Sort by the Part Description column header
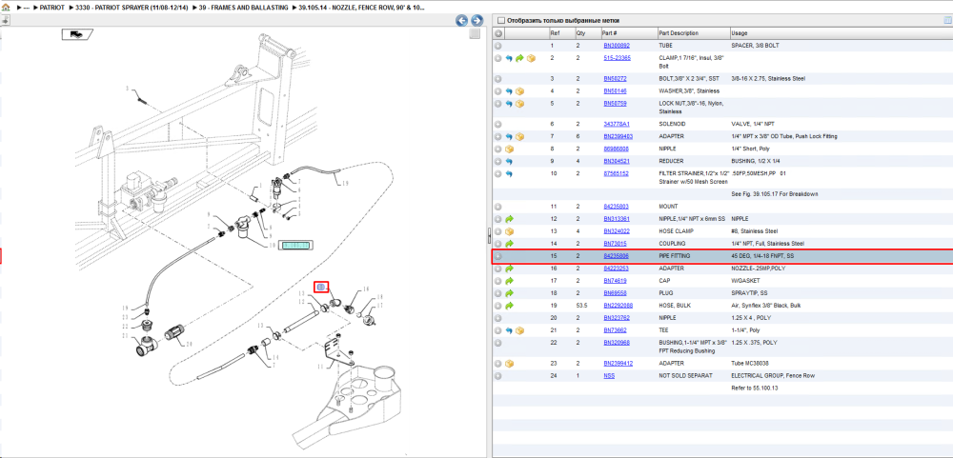Viewport: 953px width, 458px height. [694, 33]
